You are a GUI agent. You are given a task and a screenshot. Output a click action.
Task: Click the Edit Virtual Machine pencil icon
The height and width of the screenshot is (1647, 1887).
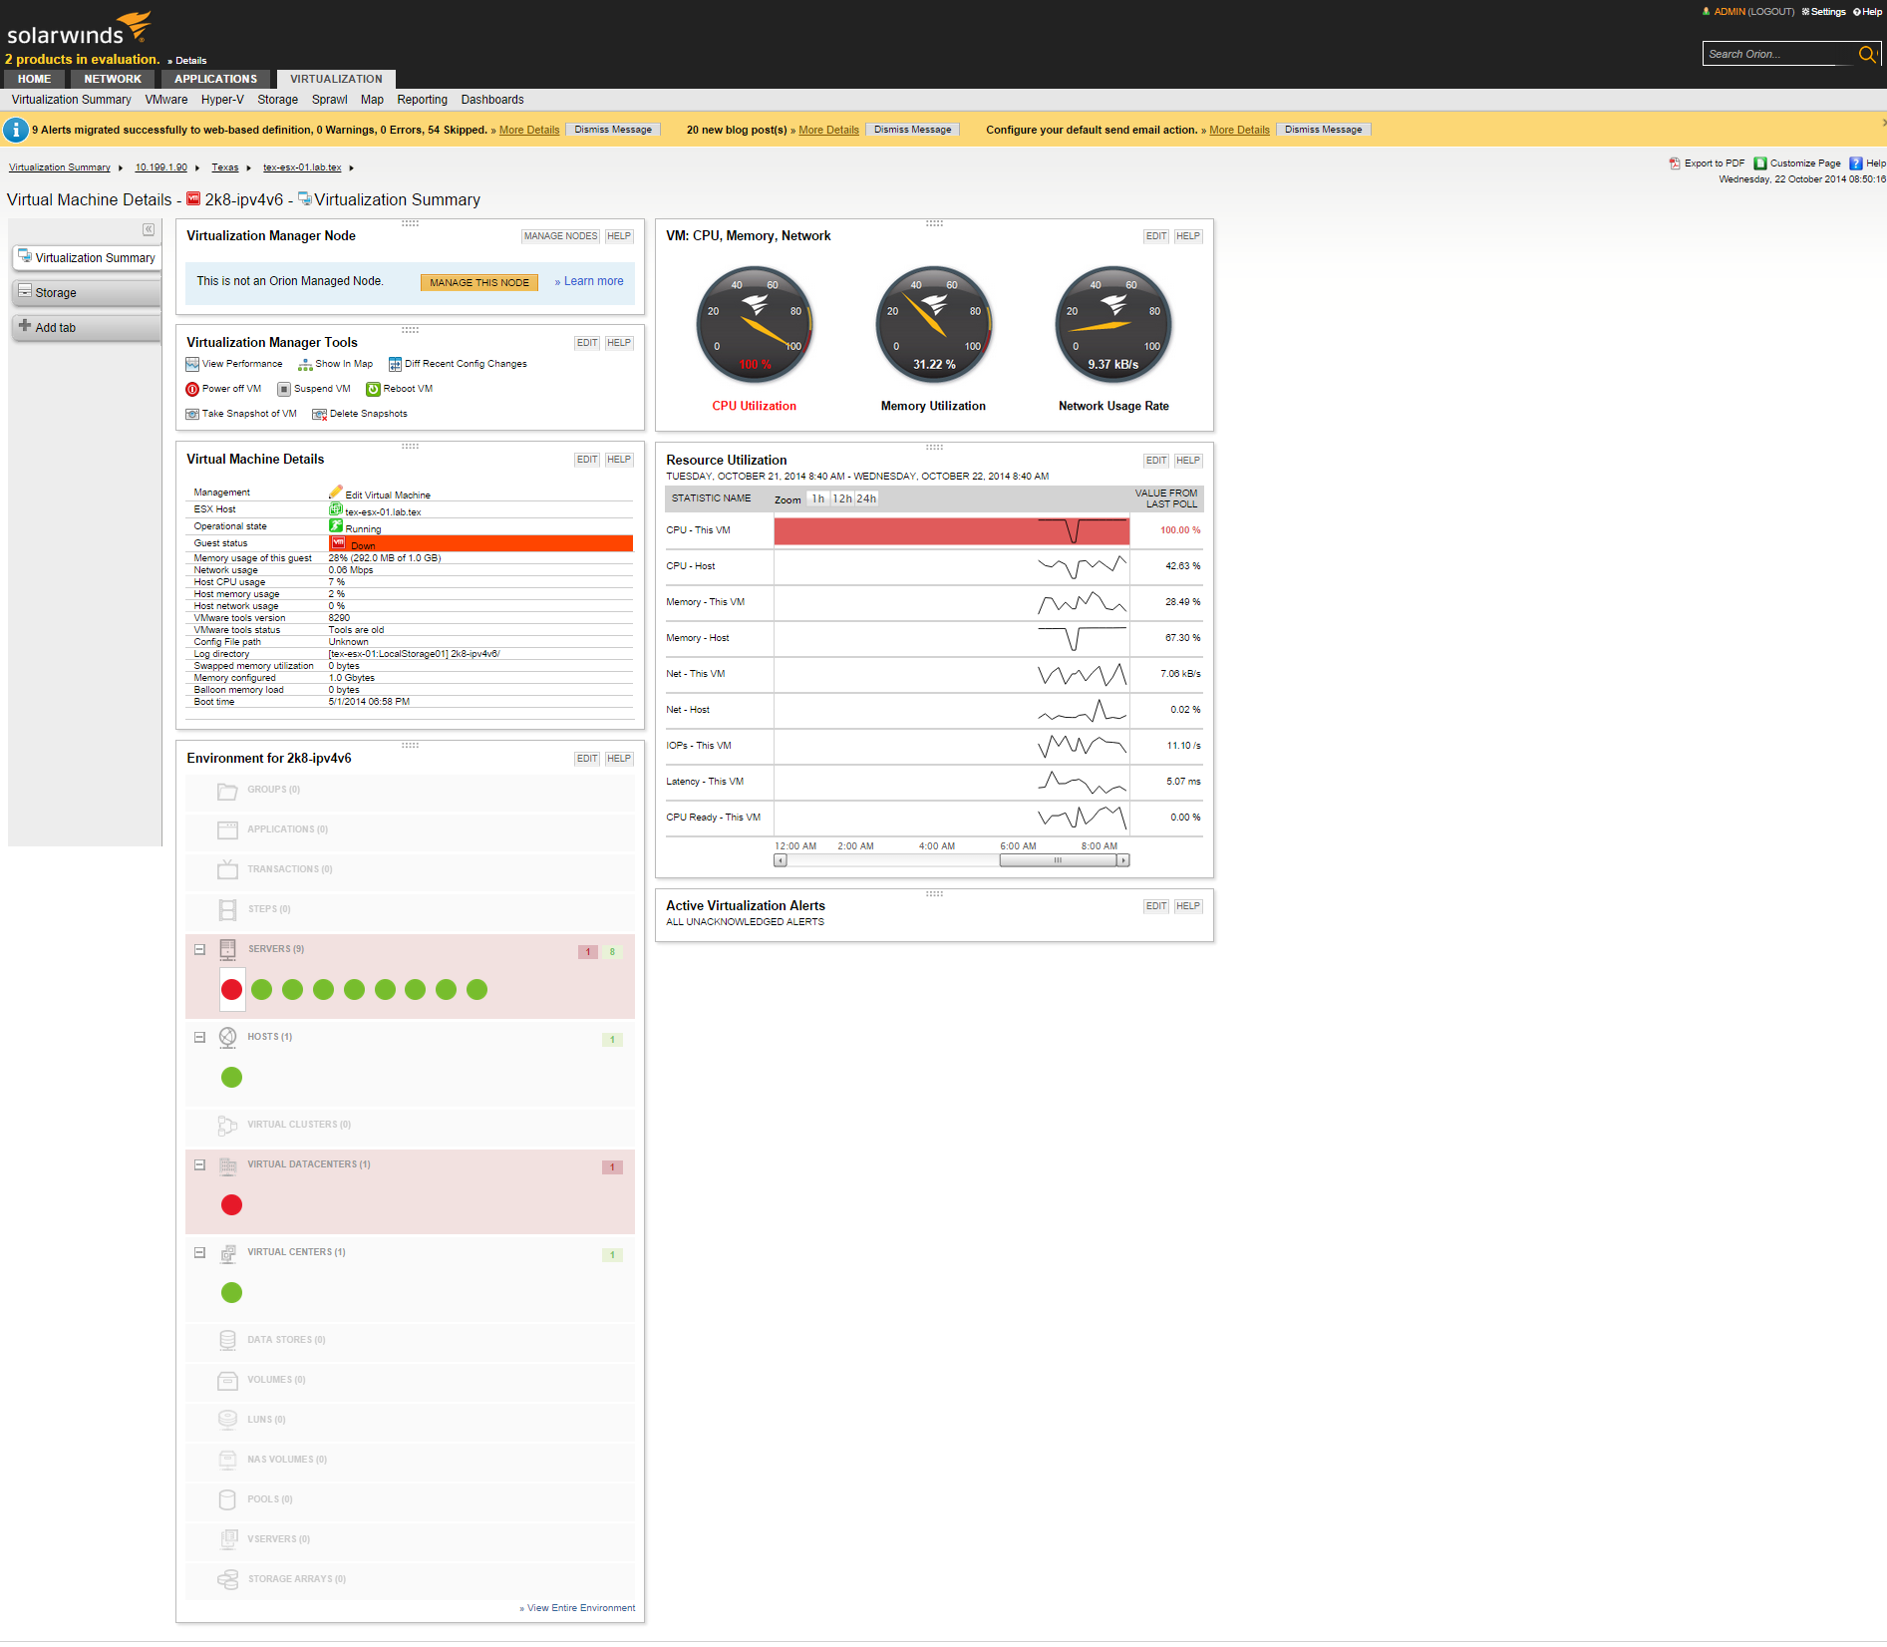[336, 493]
